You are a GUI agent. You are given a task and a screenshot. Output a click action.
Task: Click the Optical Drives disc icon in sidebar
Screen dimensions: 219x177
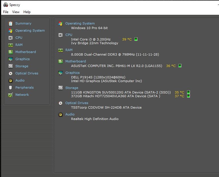pos(11,73)
